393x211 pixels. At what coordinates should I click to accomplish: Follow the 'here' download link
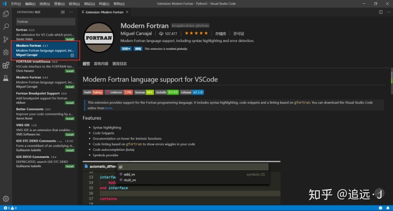click(109, 108)
